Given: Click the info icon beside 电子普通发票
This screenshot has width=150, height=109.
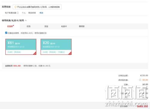Looking at the screenshot, I should (x=18, y=13).
